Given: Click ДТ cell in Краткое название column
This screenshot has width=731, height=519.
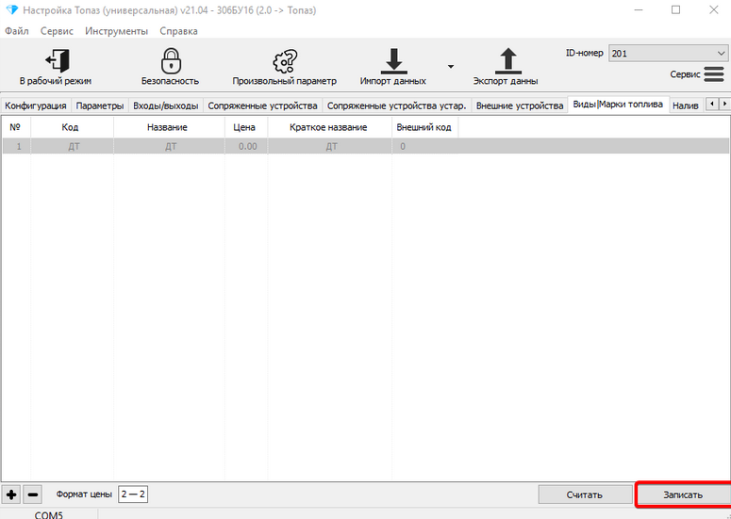Looking at the screenshot, I should point(330,146).
